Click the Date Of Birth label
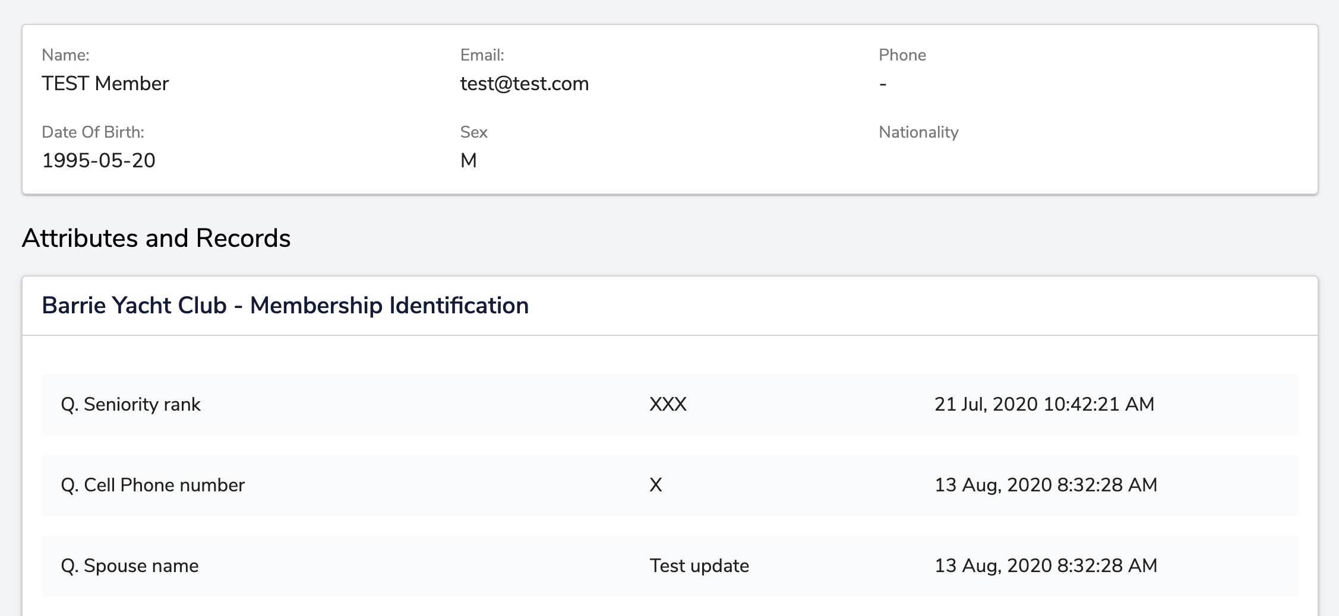Image resolution: width=1339 pixels, height=616 pixels. point(93,132)
